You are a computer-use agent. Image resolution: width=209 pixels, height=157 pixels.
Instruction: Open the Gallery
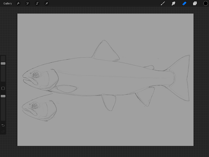[x=8, y=4]
